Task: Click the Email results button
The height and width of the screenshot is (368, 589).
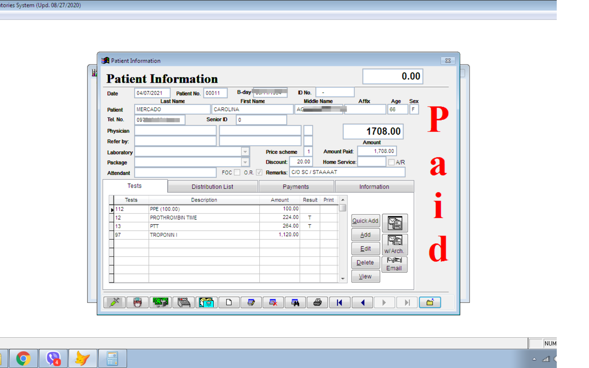Action: point(394,265)
